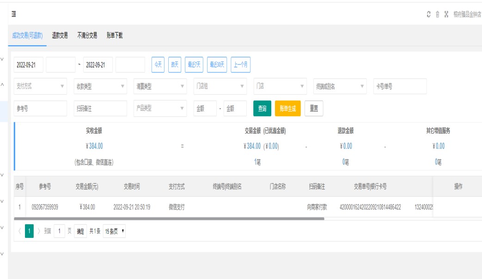The width and height of the screenshot is (482, 279).
Task: Click the orange 账单生成 button
Action: (x=287, y=109)
